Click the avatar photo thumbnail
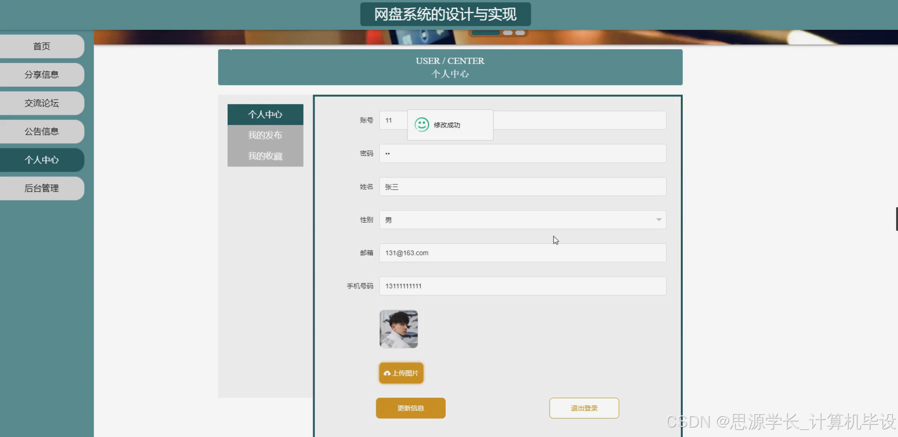The height and width of the screenshot is (437, 898). (x=399, y=329)
